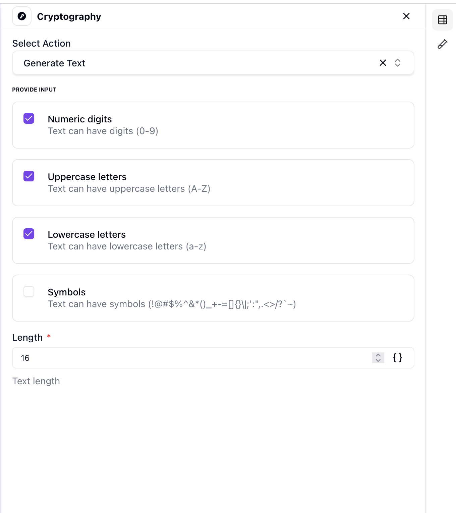Image resolution: width=456 pixels, height=513 pixels.
Task: Enable the Symbols option
Action: (28, 291)
